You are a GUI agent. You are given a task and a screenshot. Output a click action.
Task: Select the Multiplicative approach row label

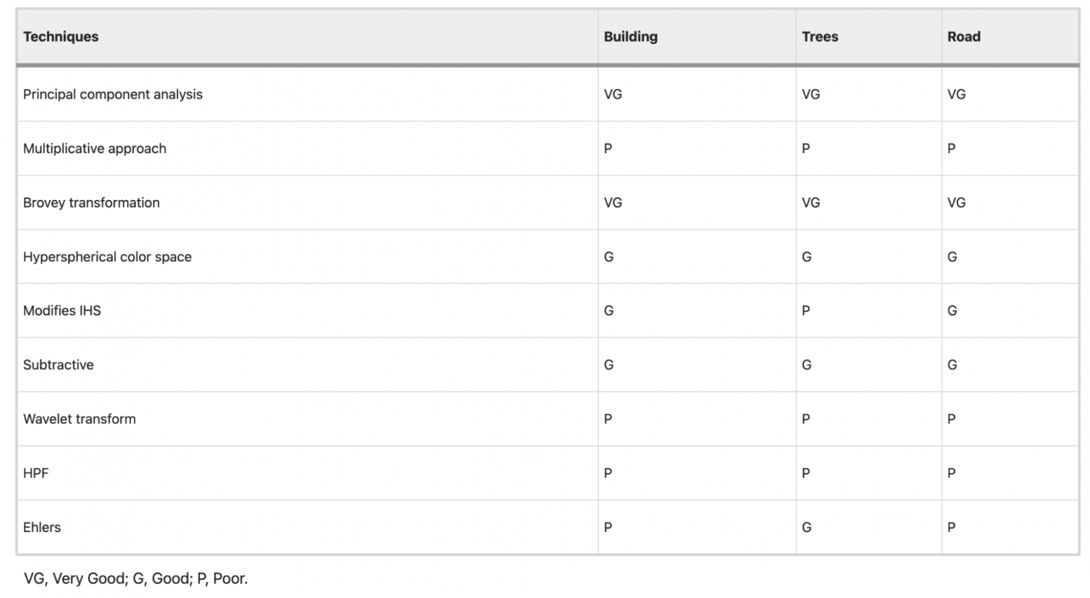pos(94,148)
